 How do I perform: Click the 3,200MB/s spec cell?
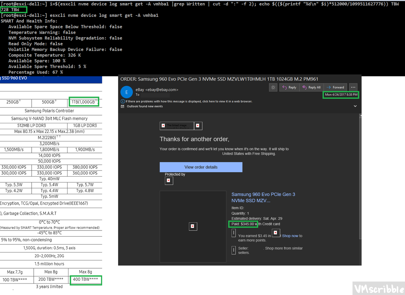49,143
